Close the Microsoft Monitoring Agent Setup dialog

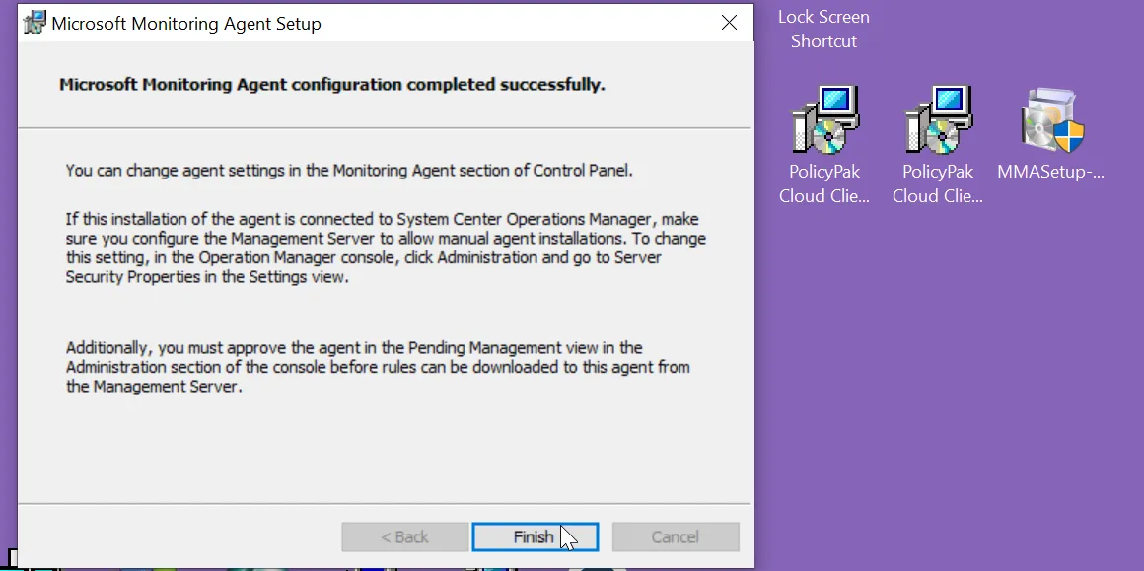point(729,23)
